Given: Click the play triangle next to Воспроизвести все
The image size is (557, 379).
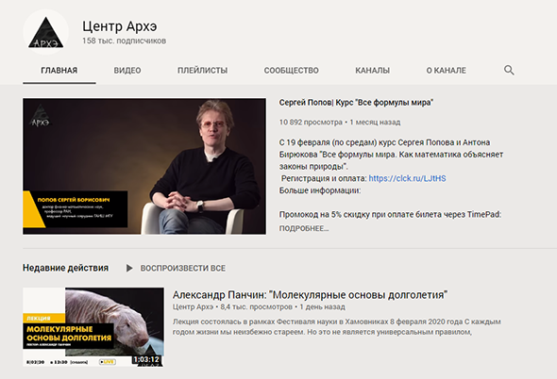Looking at the screenshot, I should point(129,269).
